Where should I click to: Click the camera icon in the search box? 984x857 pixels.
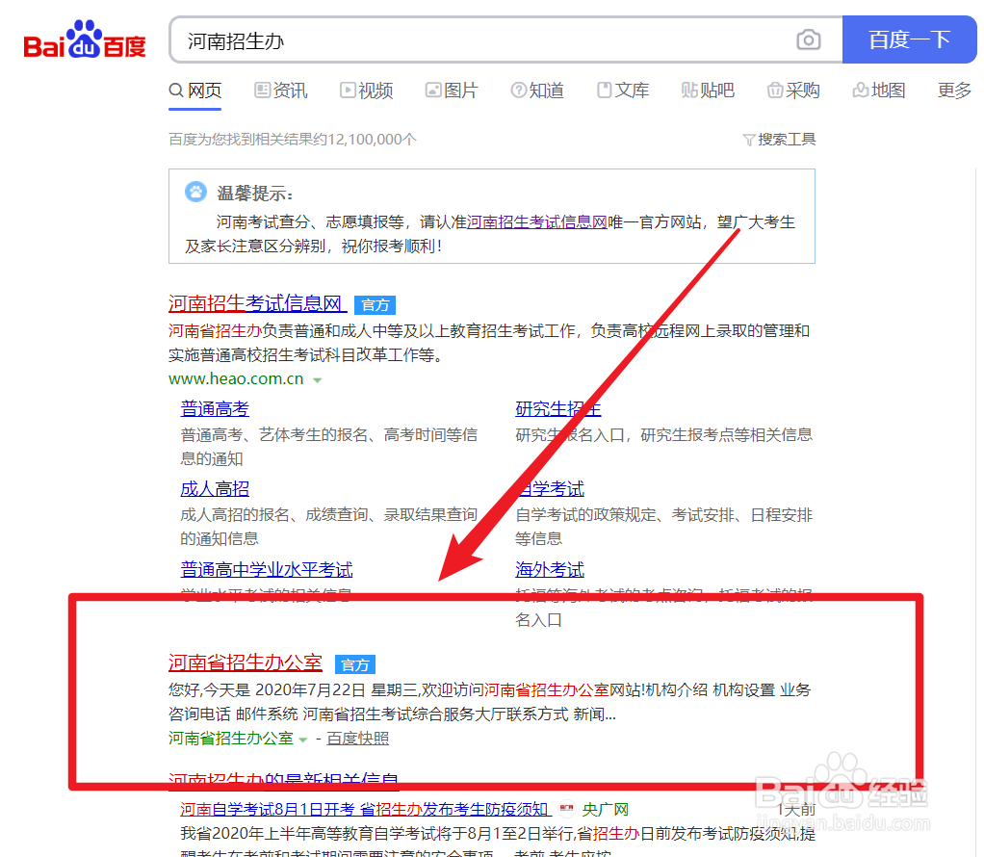(x=809, y=39)
